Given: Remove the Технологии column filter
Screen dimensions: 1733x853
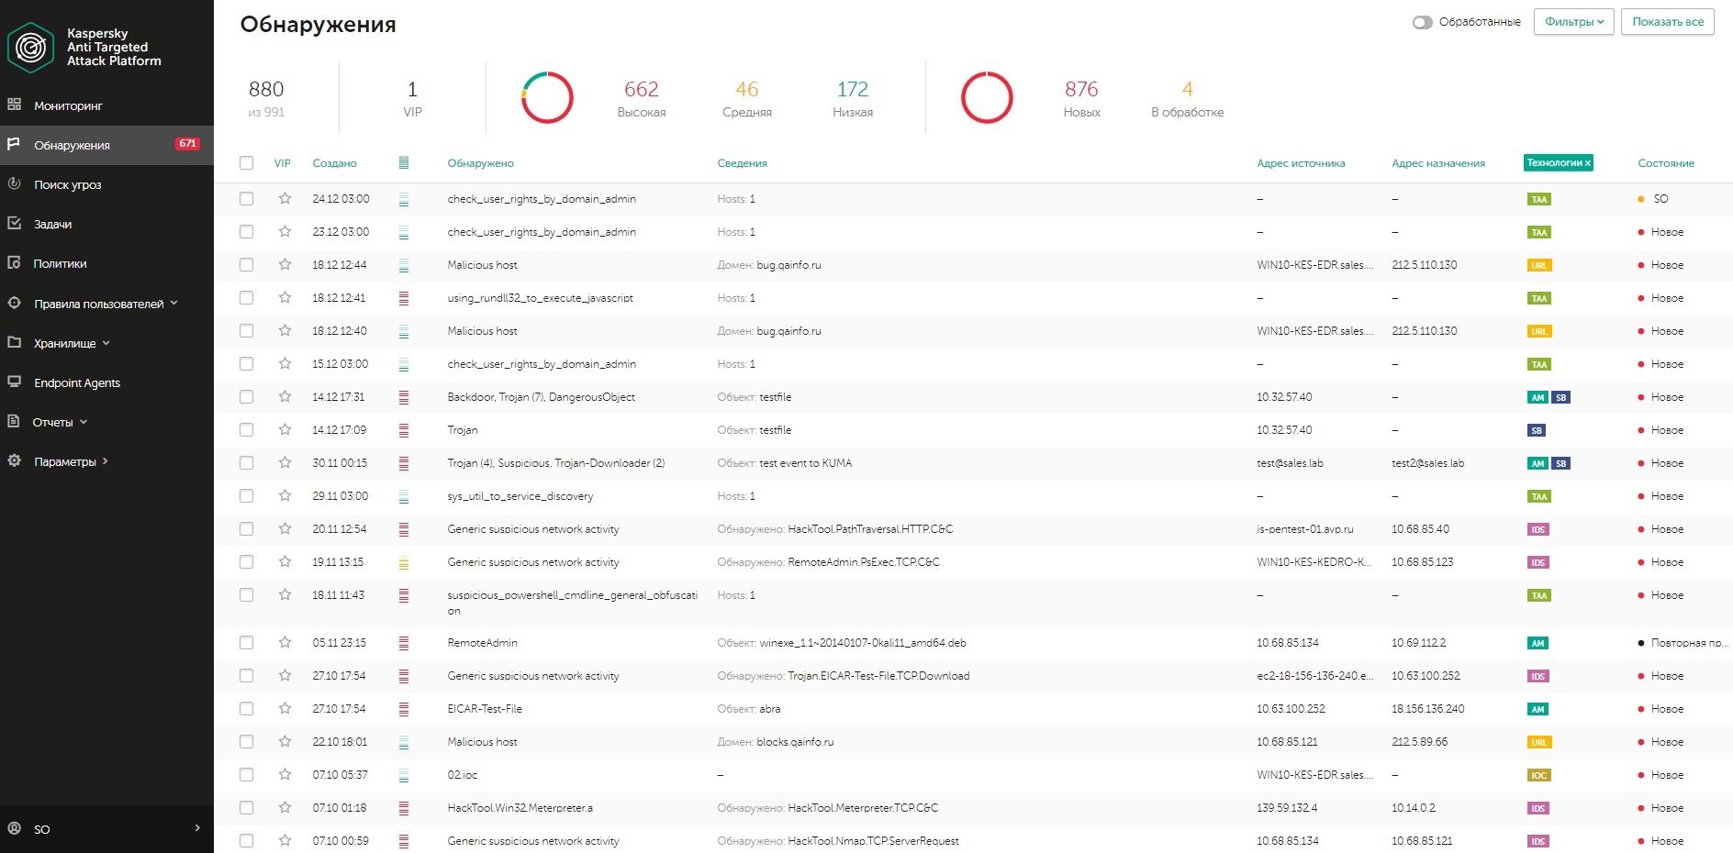Looking at the screenshot, I should (1587, 163).
